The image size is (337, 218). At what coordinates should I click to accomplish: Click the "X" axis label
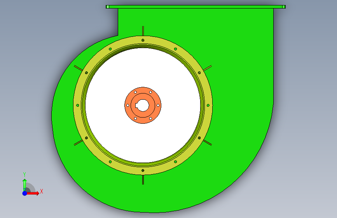pyautogui.click(x=42, y=191)
